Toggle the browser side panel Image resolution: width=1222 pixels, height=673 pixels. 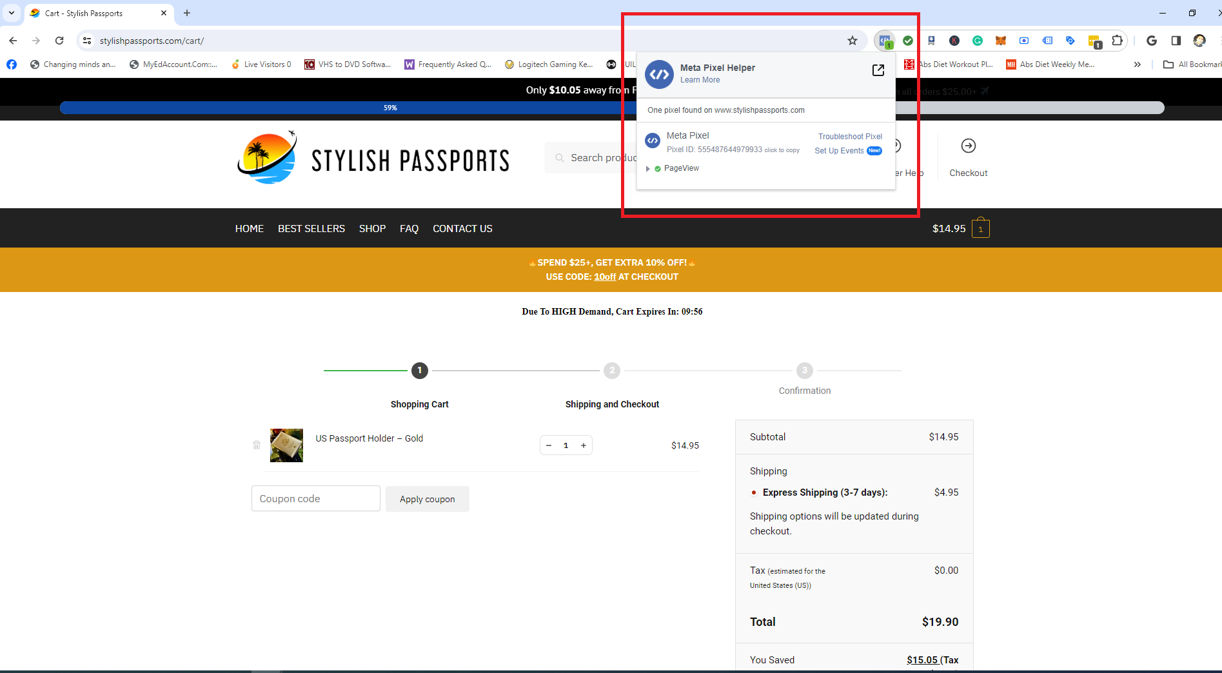coord(1176,41)
